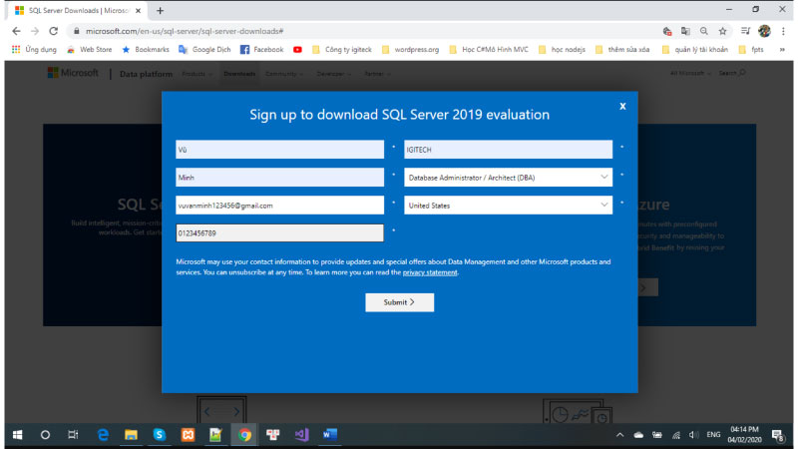This screenshot has height=449, width=798.
Task: Expand the Products menu in Microsoft header
Action: [197, 74]
